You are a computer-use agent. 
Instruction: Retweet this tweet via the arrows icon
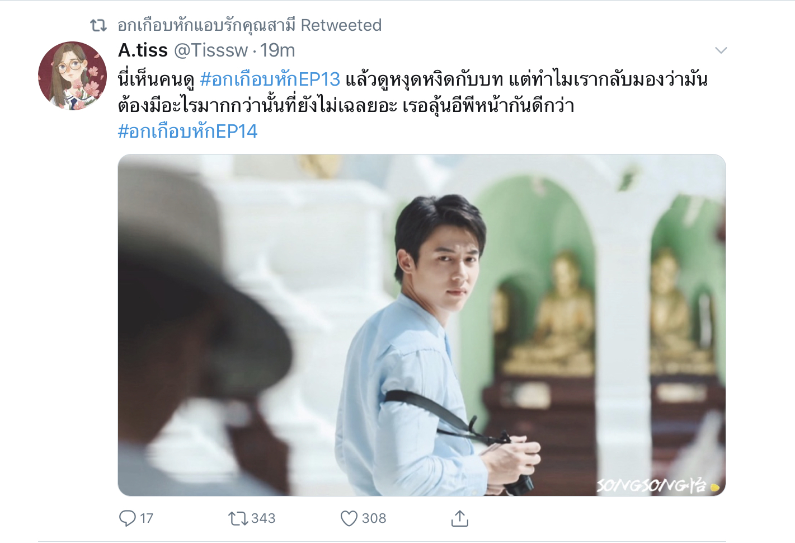click(x=238, y=518)
